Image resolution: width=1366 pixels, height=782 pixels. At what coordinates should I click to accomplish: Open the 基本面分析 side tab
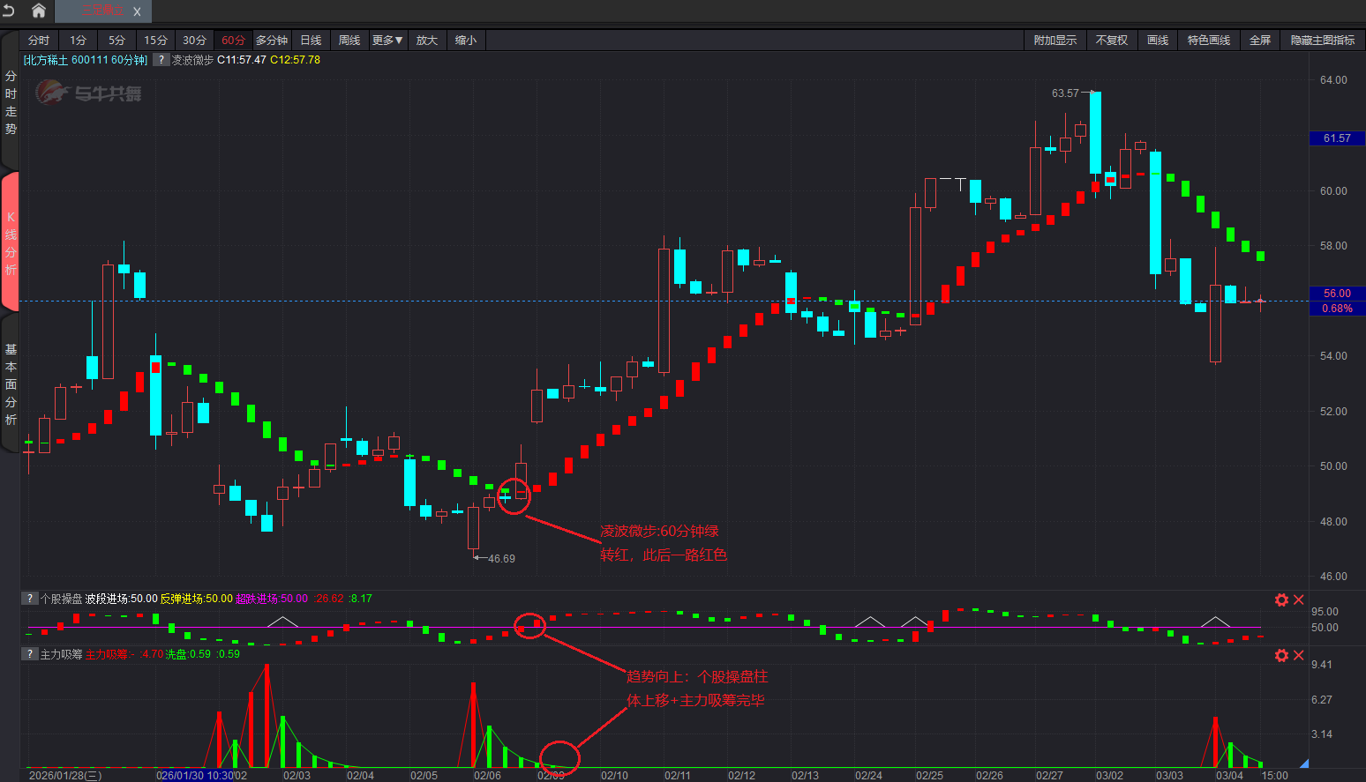pos(11,384)
